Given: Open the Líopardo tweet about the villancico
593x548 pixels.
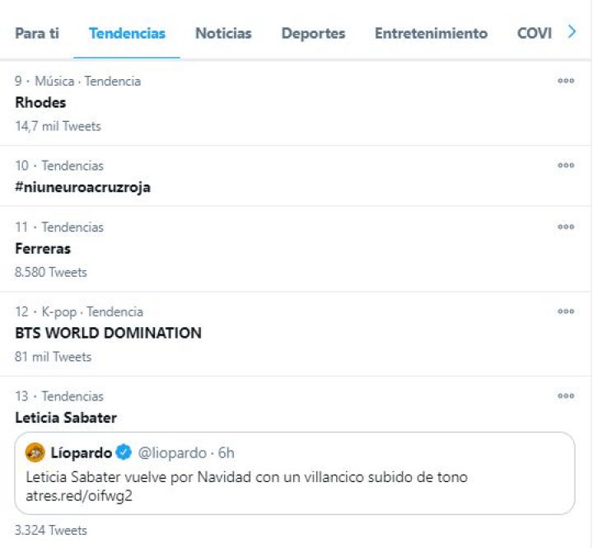Looking at the screenshot, I should coord(247,478).
